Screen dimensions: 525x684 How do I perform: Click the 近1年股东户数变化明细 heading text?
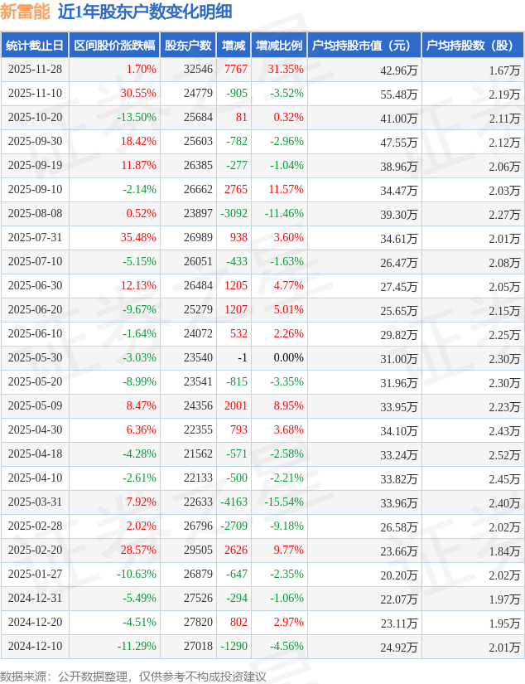point(145,12)
